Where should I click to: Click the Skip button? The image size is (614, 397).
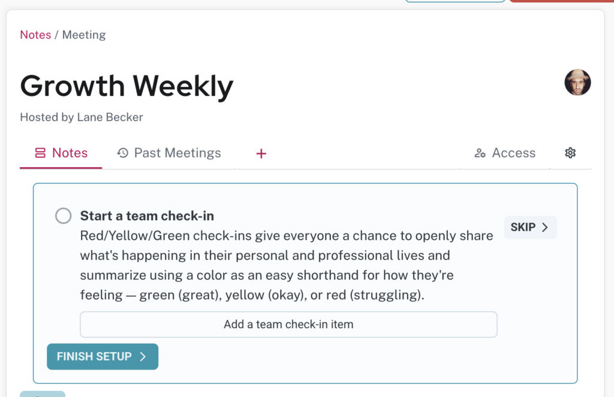pos(530,227)
